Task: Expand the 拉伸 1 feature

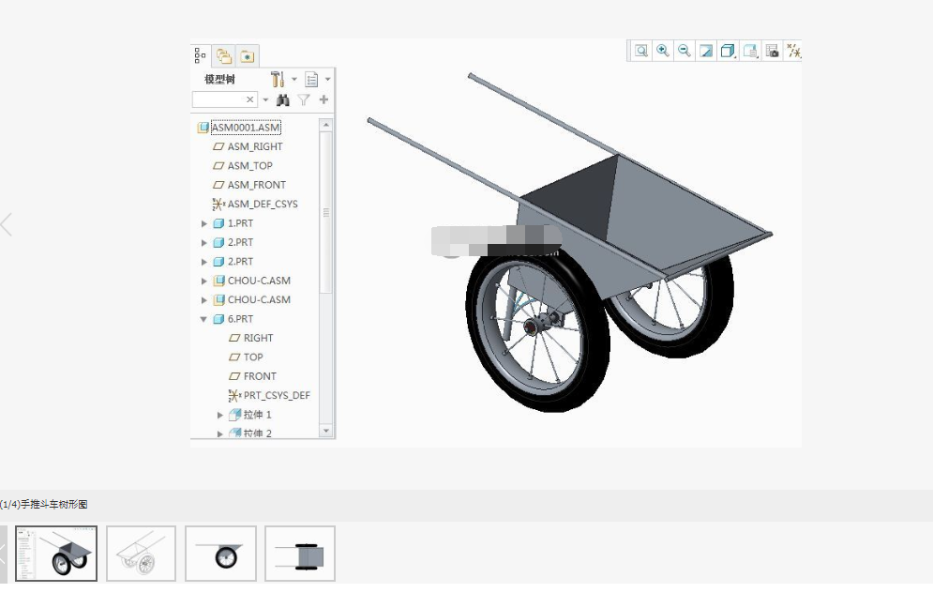Action: 220,415
